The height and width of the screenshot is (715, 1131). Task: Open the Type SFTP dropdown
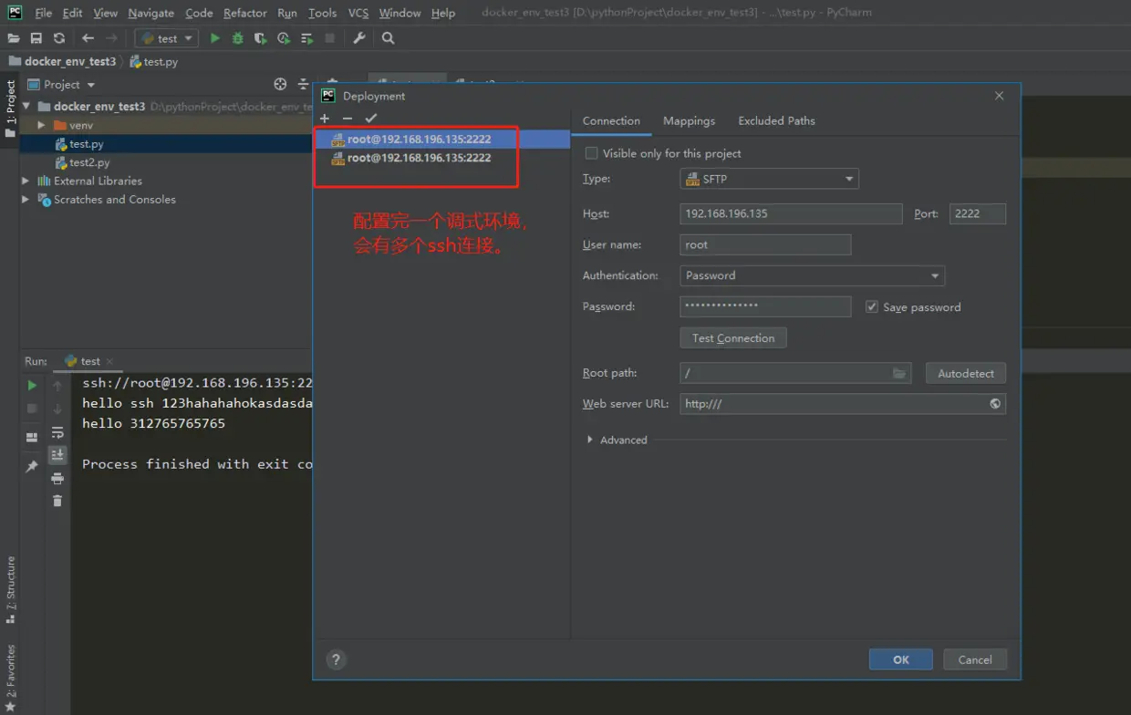770,179
